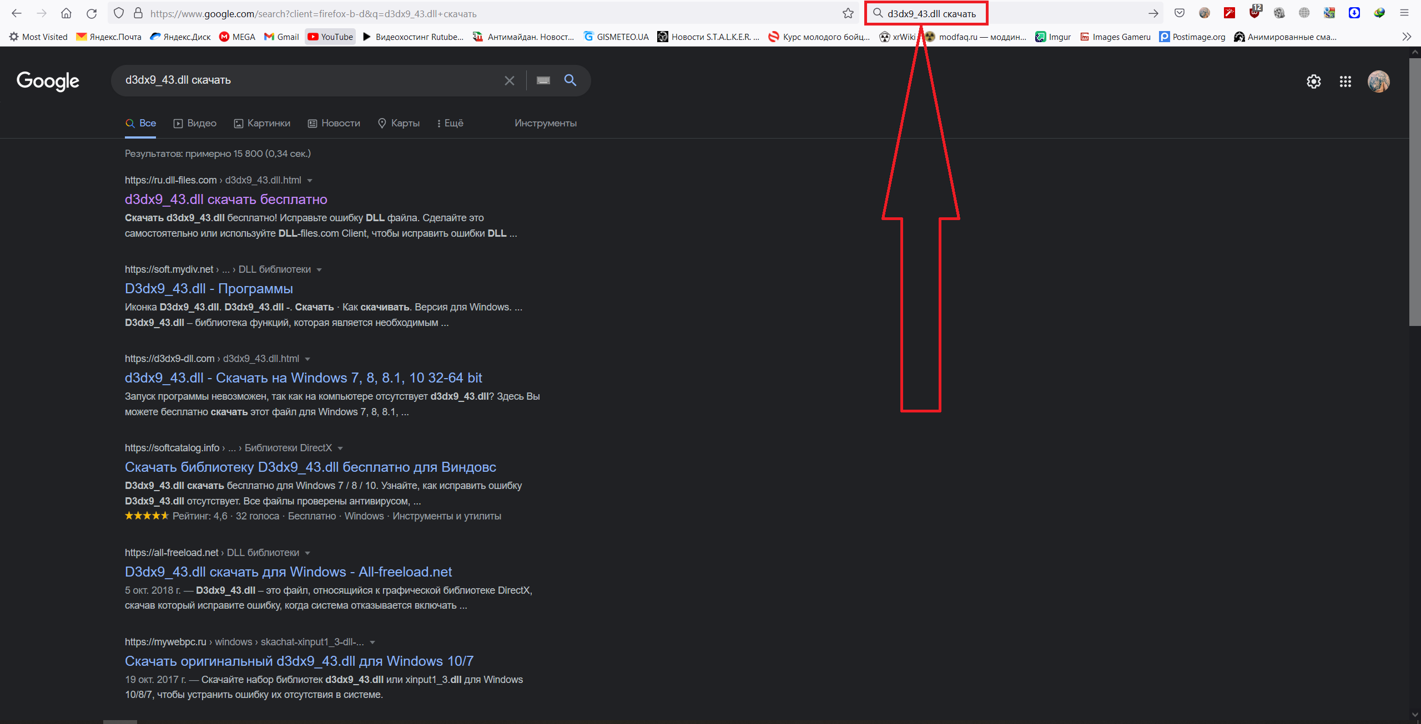
Task: Open the Internet Download Manager extension
Action: (1379, 13)
